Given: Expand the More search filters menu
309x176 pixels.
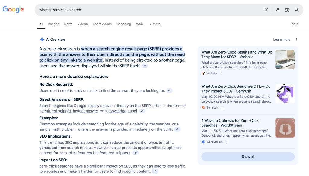Looking at the screenshot, I should [x=155, y=24].
